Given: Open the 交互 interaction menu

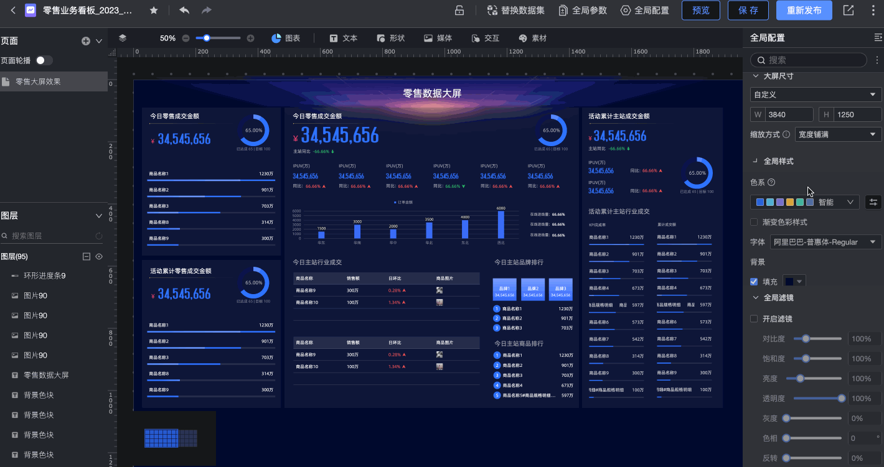Looking at the screenshot, I should click(x=486, y=38).
